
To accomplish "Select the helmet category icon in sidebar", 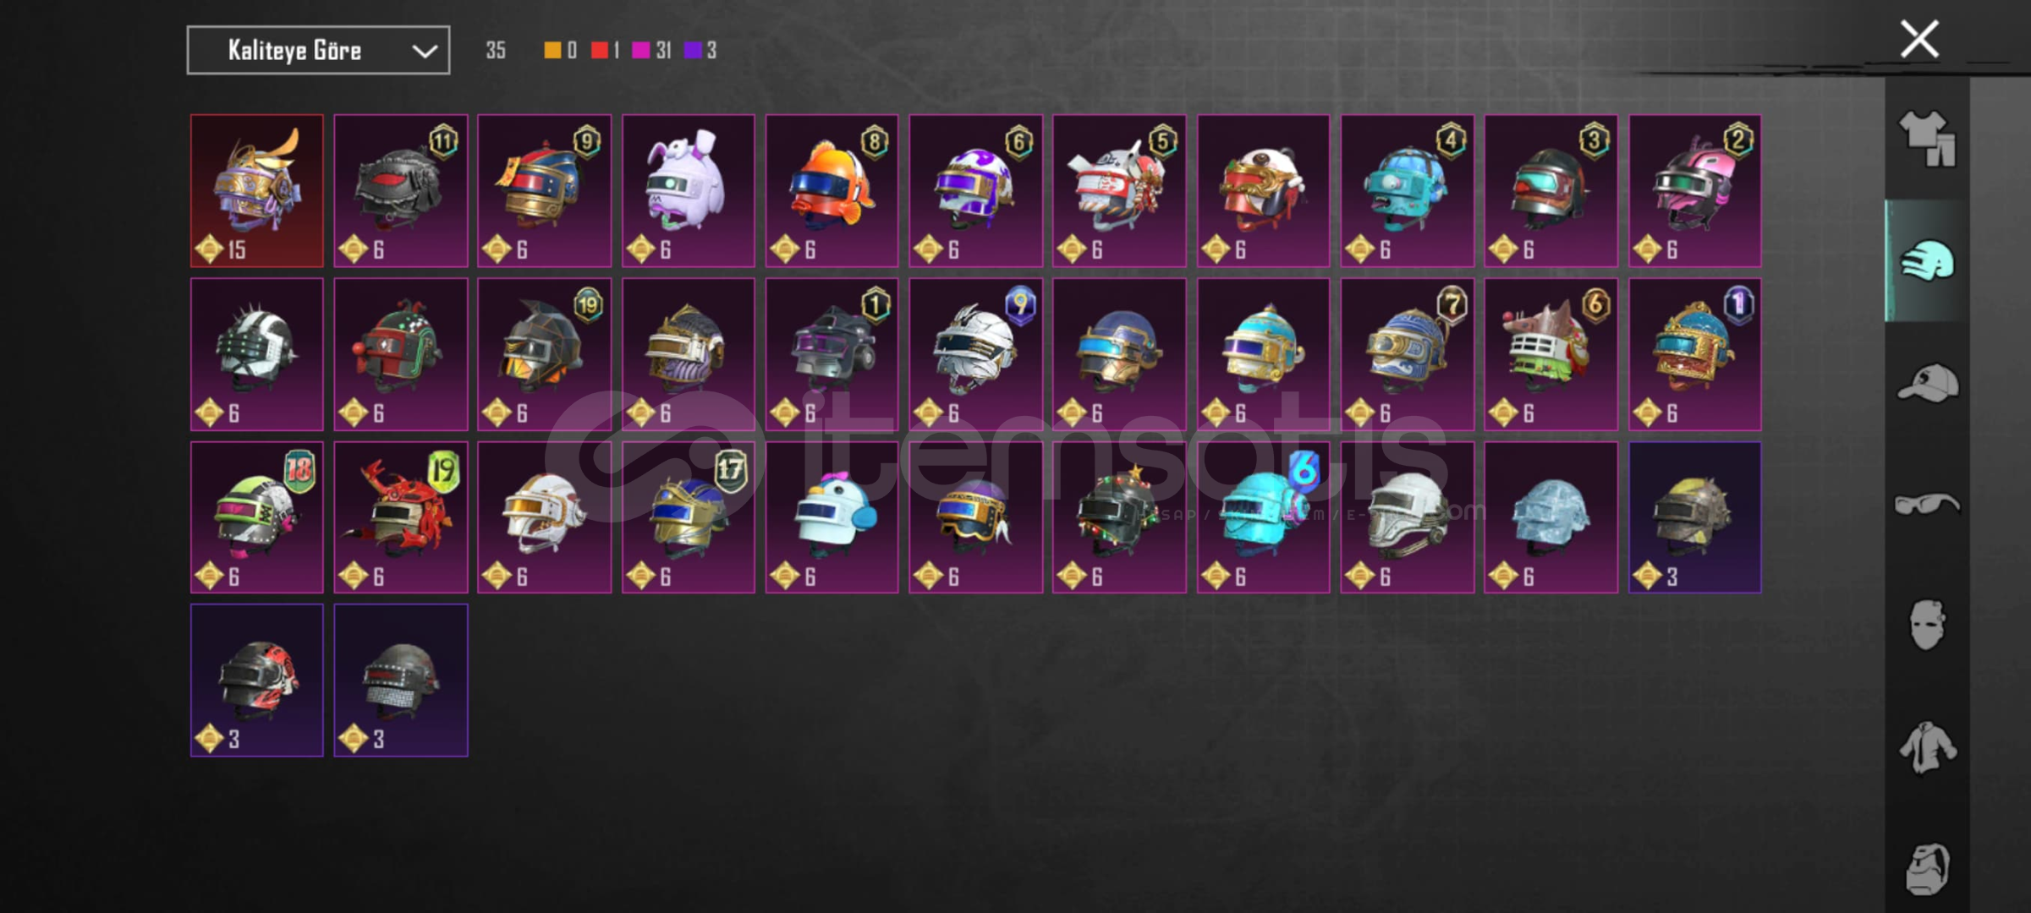I will [x=1927, y=260].
